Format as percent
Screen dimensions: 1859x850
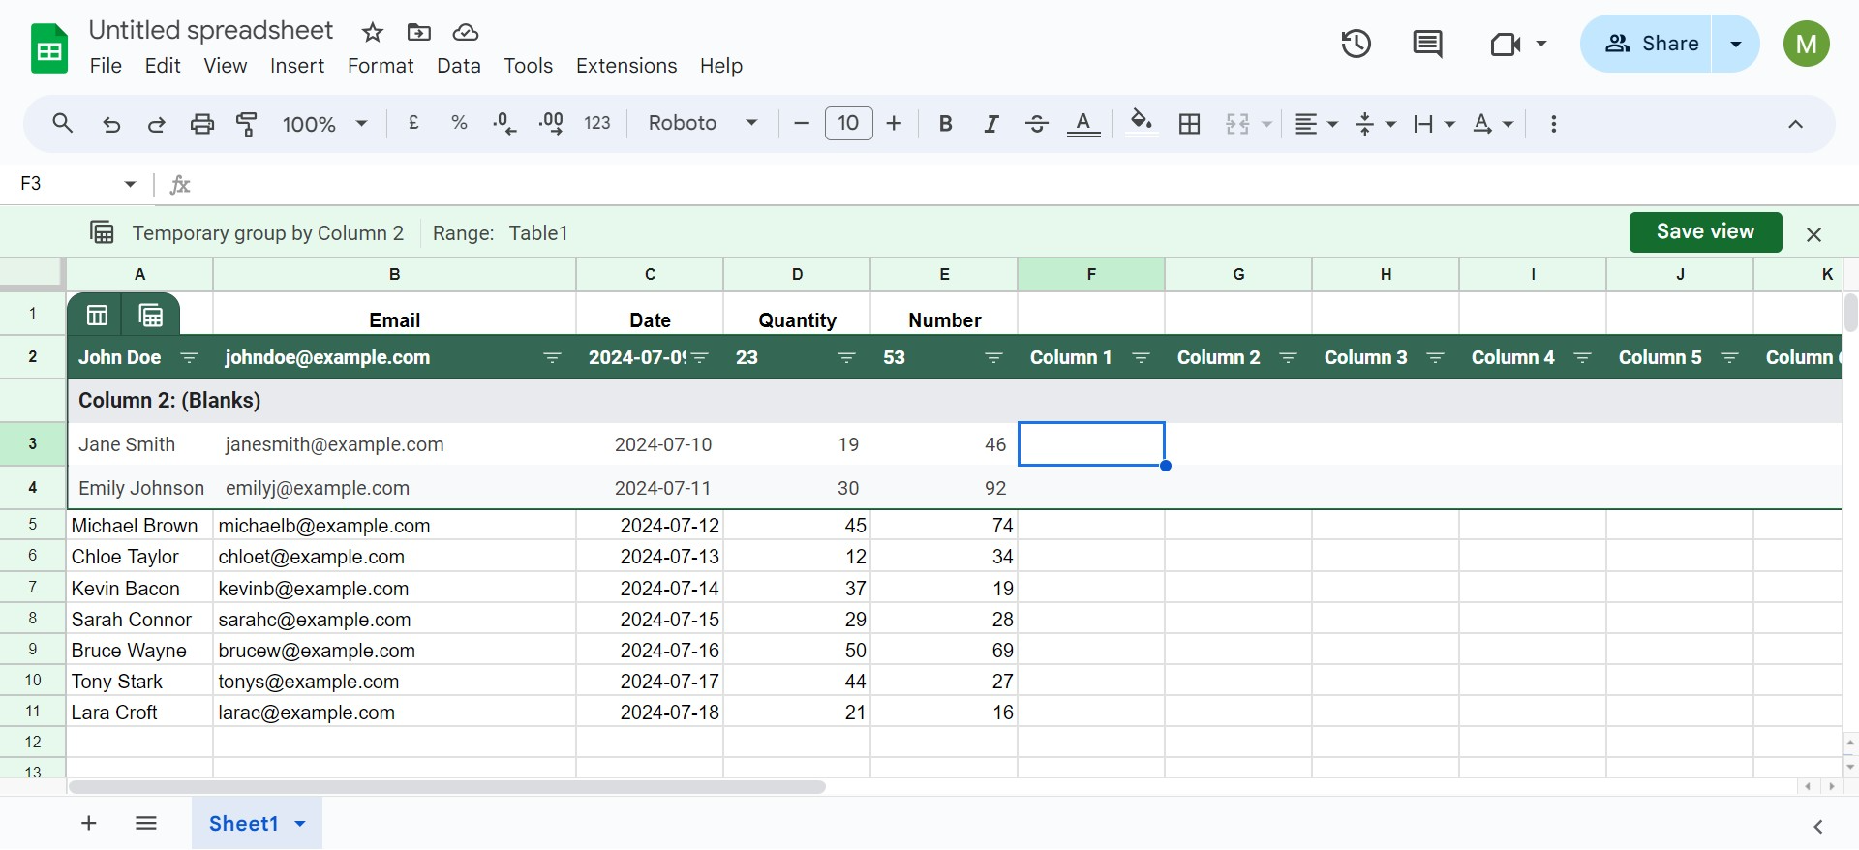click(459, 123)
